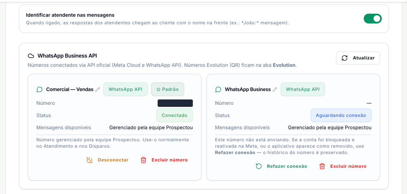Click the Comercial — Vendas card title

coord(70,90)
